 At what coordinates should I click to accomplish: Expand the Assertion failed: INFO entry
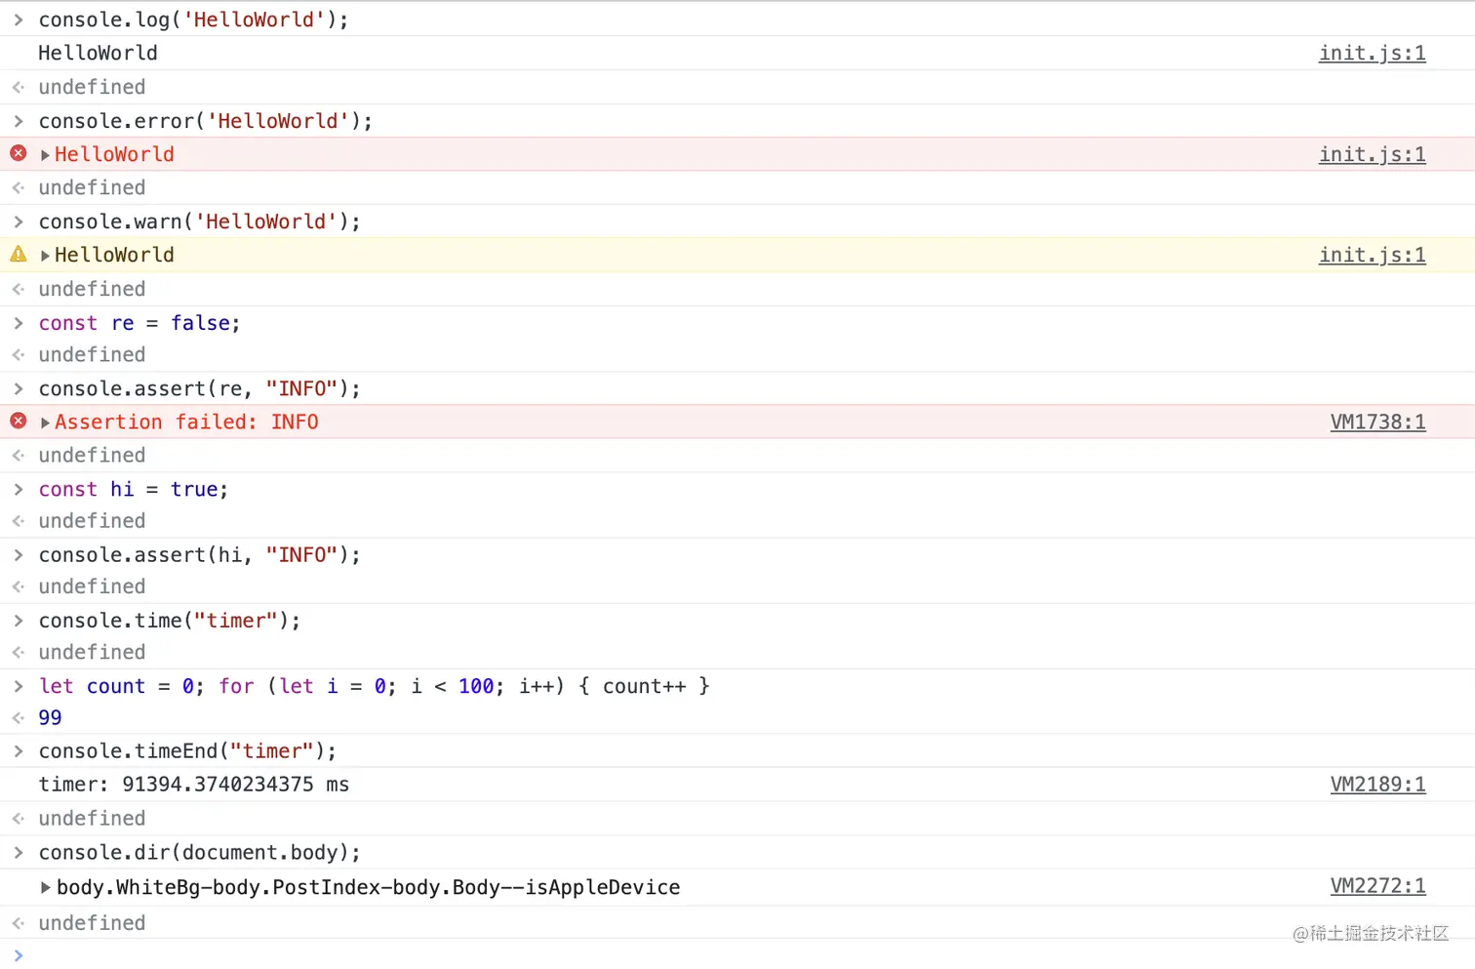[45, 423]
